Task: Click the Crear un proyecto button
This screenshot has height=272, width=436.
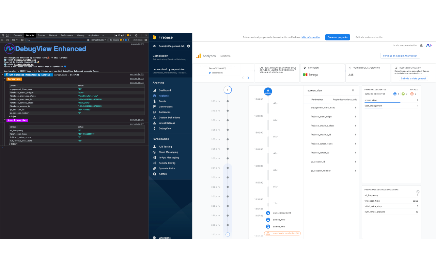Action: tap(338, 37)
